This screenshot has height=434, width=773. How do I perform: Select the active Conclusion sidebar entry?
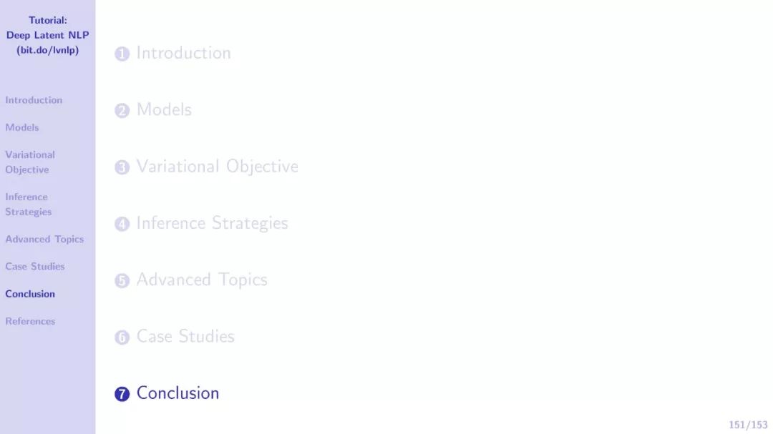click(30, 294)
